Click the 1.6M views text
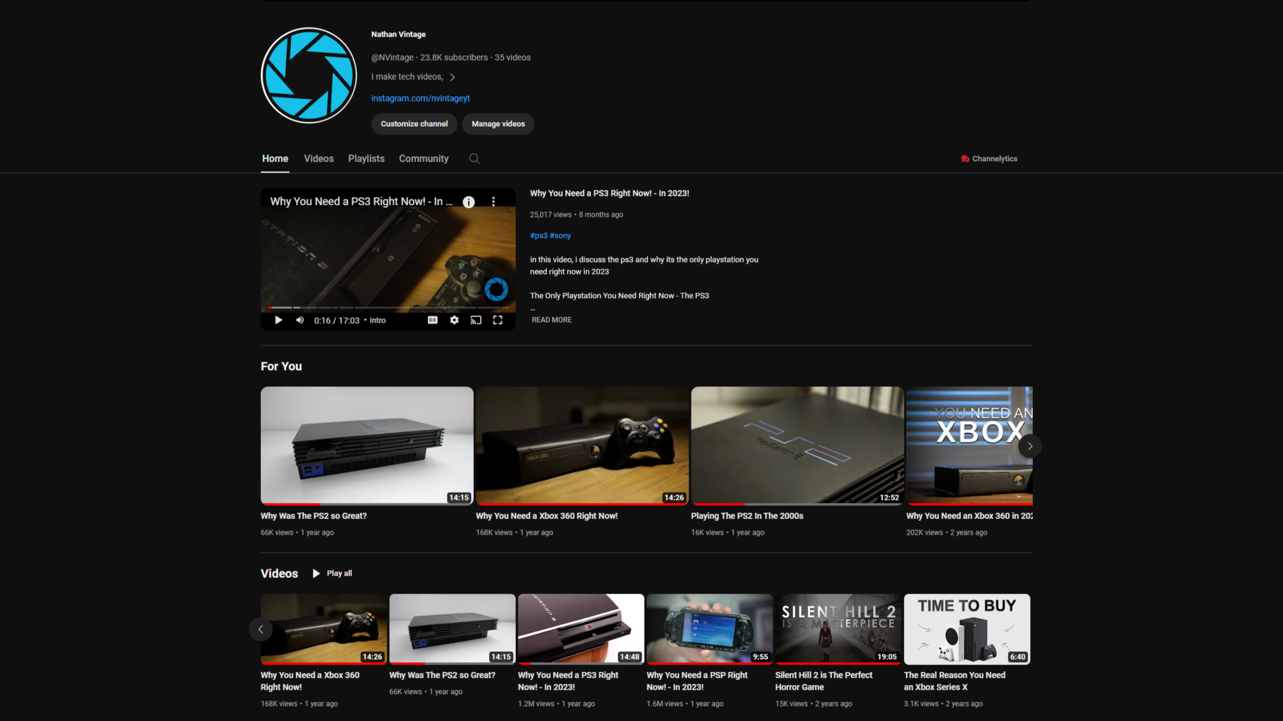Image resolution: width=1283 pixels, height=721 pixels. 664,704
